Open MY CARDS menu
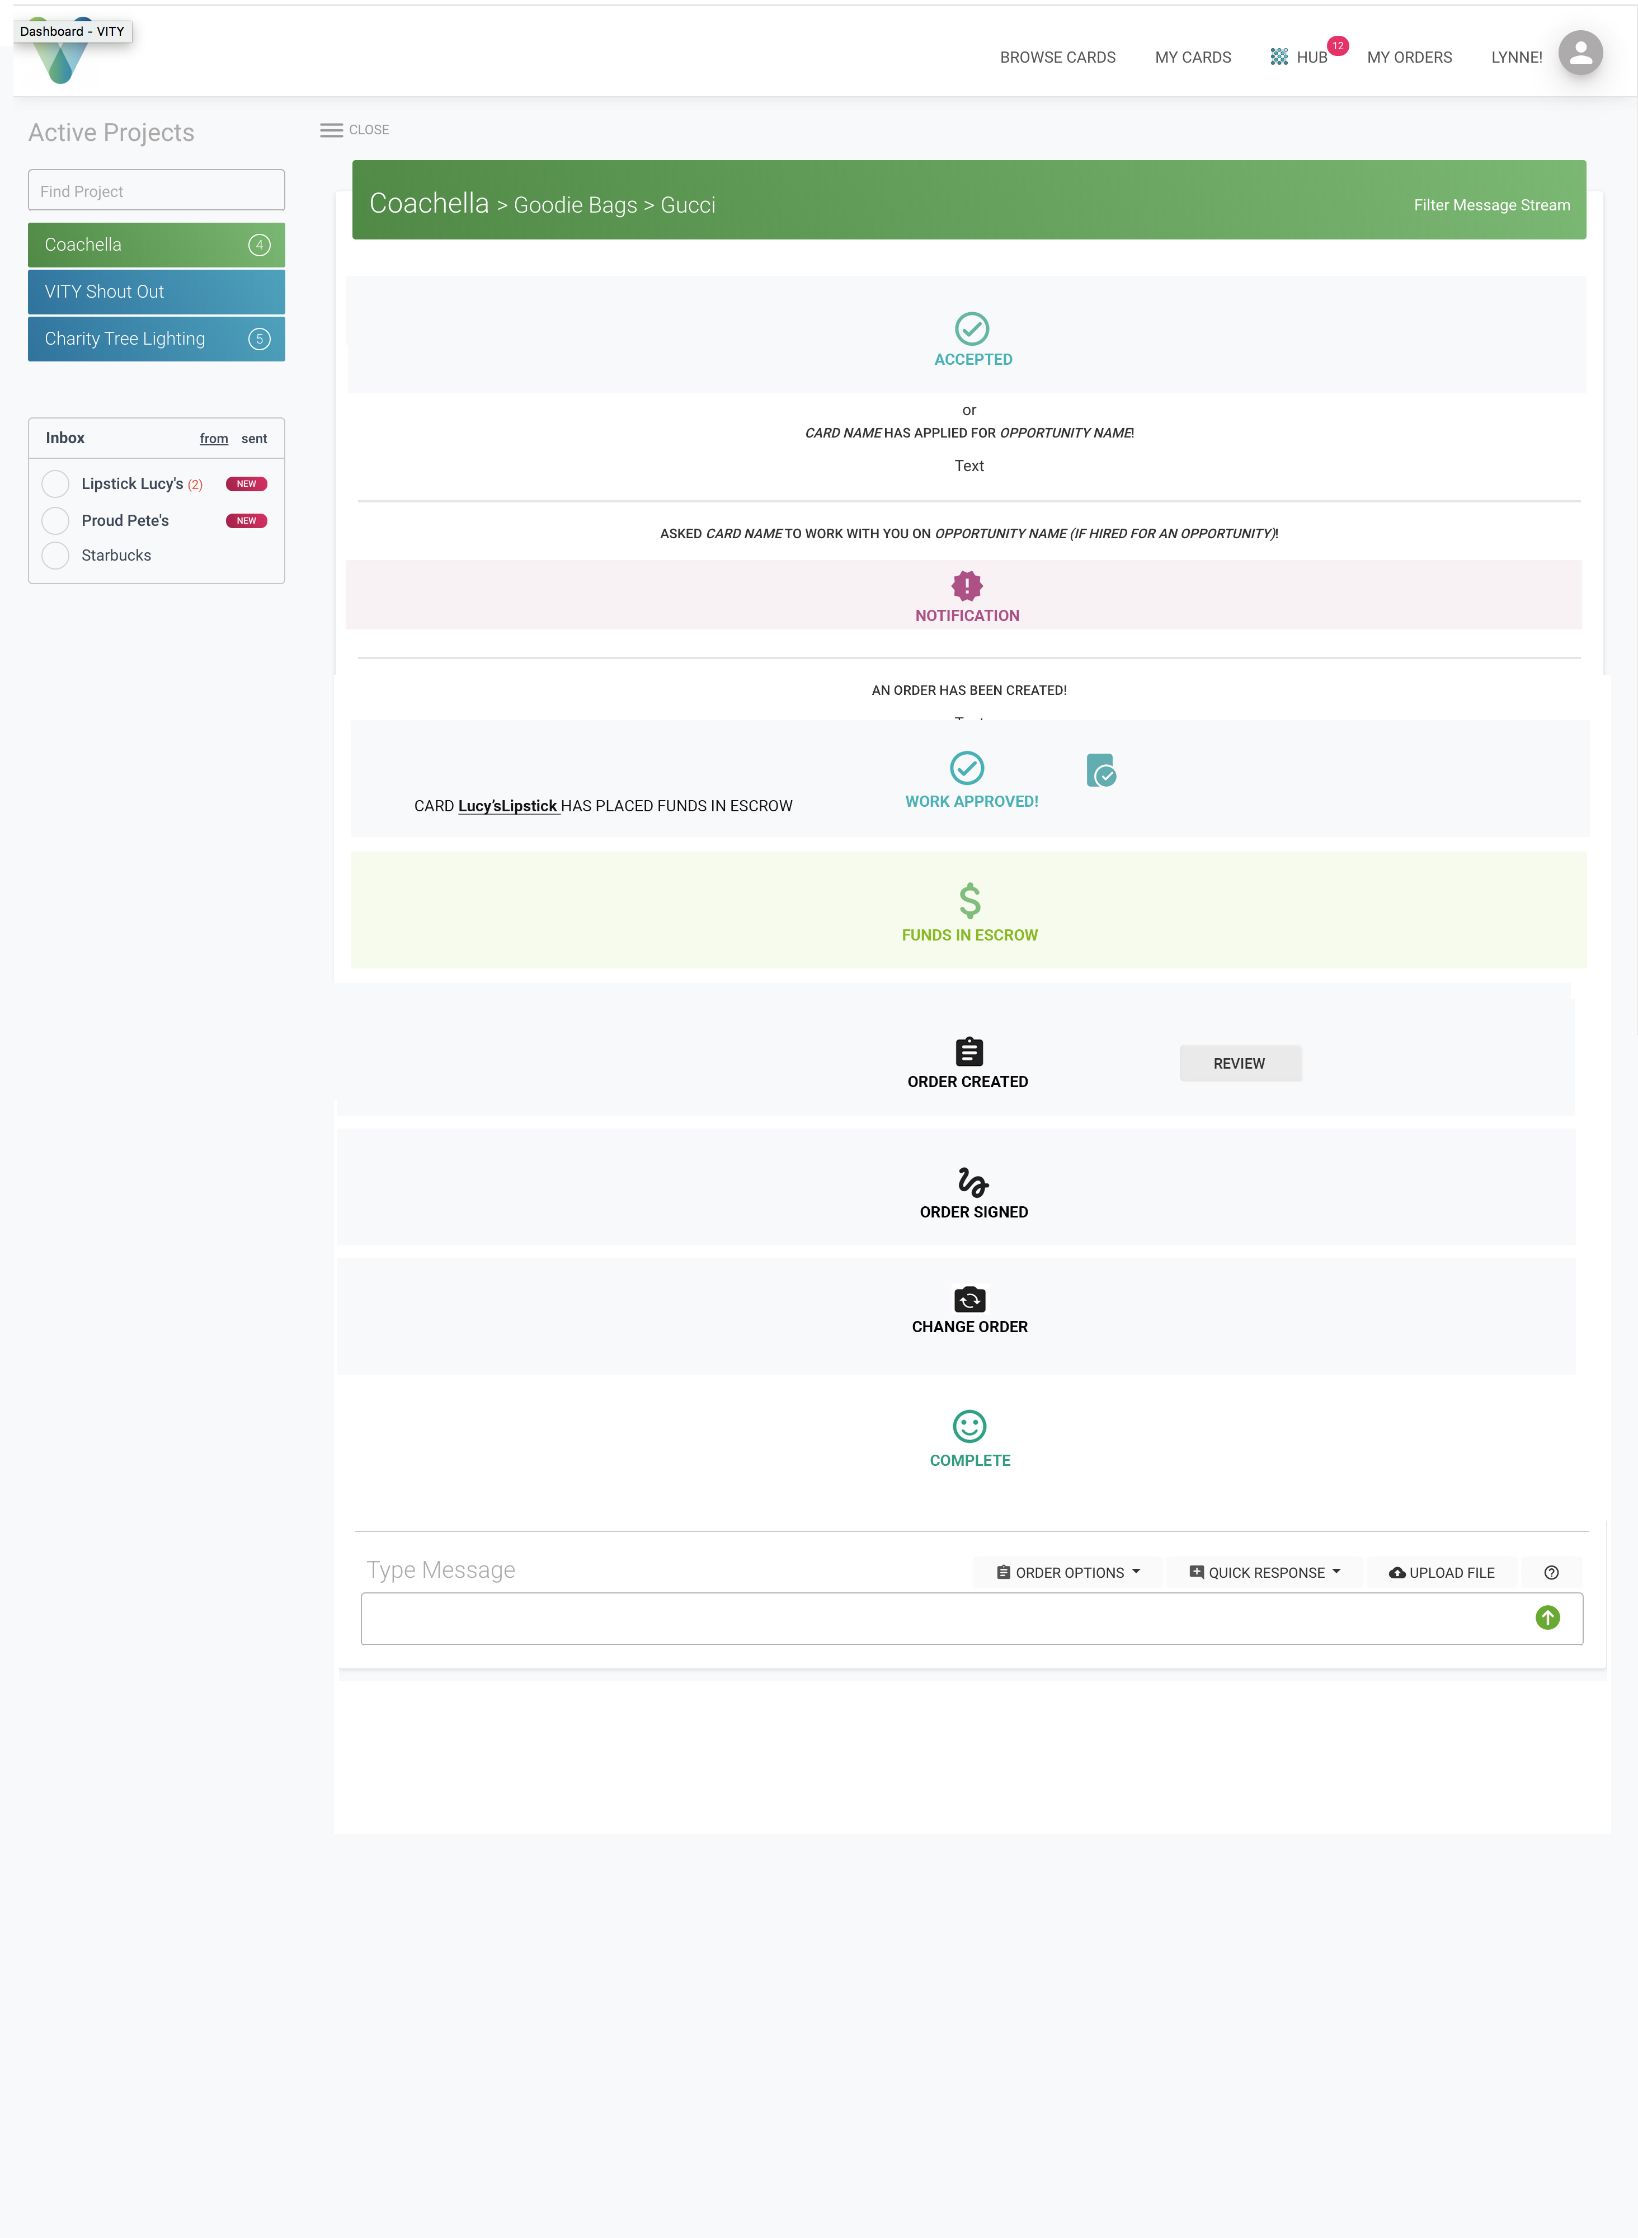The image size is (1638, 2238). point(1193,58)
